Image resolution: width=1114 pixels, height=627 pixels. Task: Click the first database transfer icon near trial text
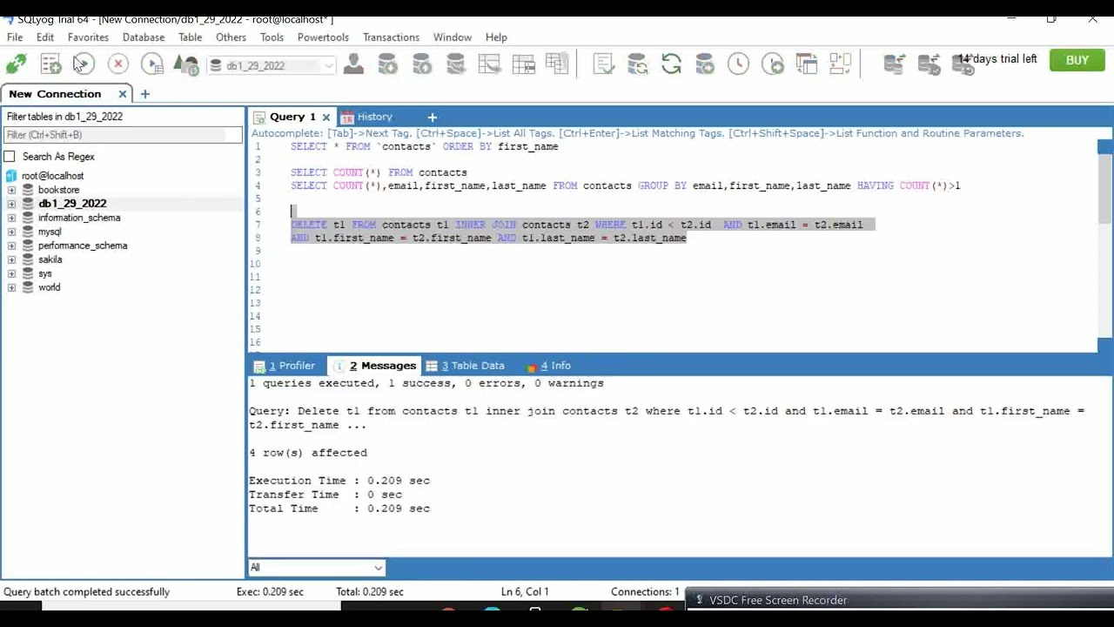(894, 64)
